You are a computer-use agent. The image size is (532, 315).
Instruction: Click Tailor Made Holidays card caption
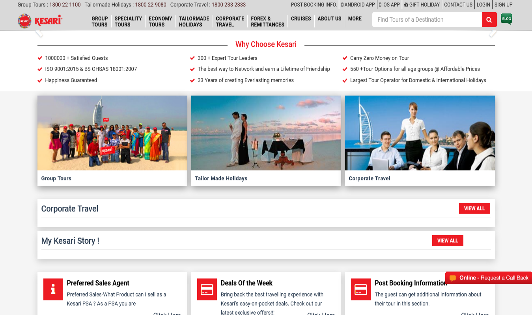coord(221,178)
